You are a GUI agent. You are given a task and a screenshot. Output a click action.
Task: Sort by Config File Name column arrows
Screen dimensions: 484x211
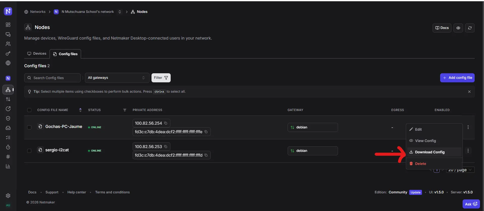click(x=80, y=110)
